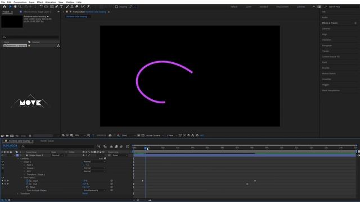Viewport: 360px width, 202px height.
Task: Toggle visibility of Path 1
Action: (x=2, y=165)
